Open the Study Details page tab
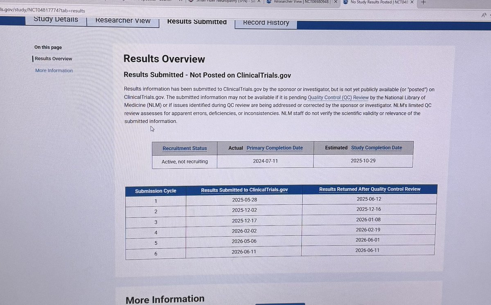This screenshot has width=491, height=305. pyautogui.click(x=55, y=20)
